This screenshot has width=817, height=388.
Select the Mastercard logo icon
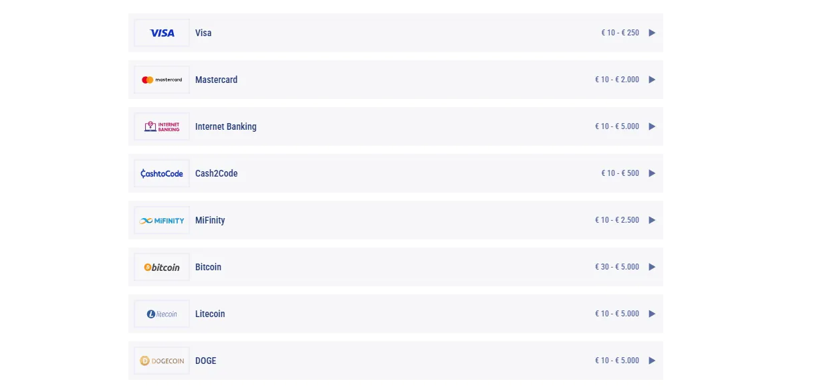pos(162,80)
